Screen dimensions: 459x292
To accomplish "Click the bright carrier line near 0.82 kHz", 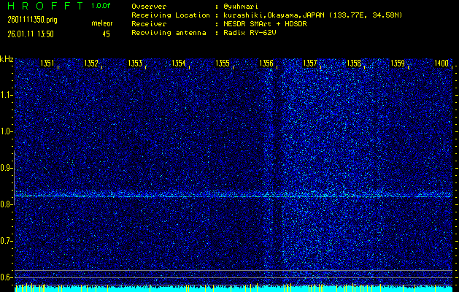I will click(x=234, y=196).
